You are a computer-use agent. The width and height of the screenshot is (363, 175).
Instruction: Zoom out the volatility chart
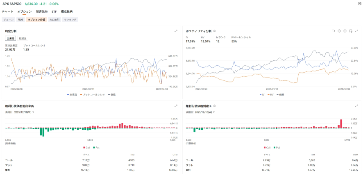point(339,31)
